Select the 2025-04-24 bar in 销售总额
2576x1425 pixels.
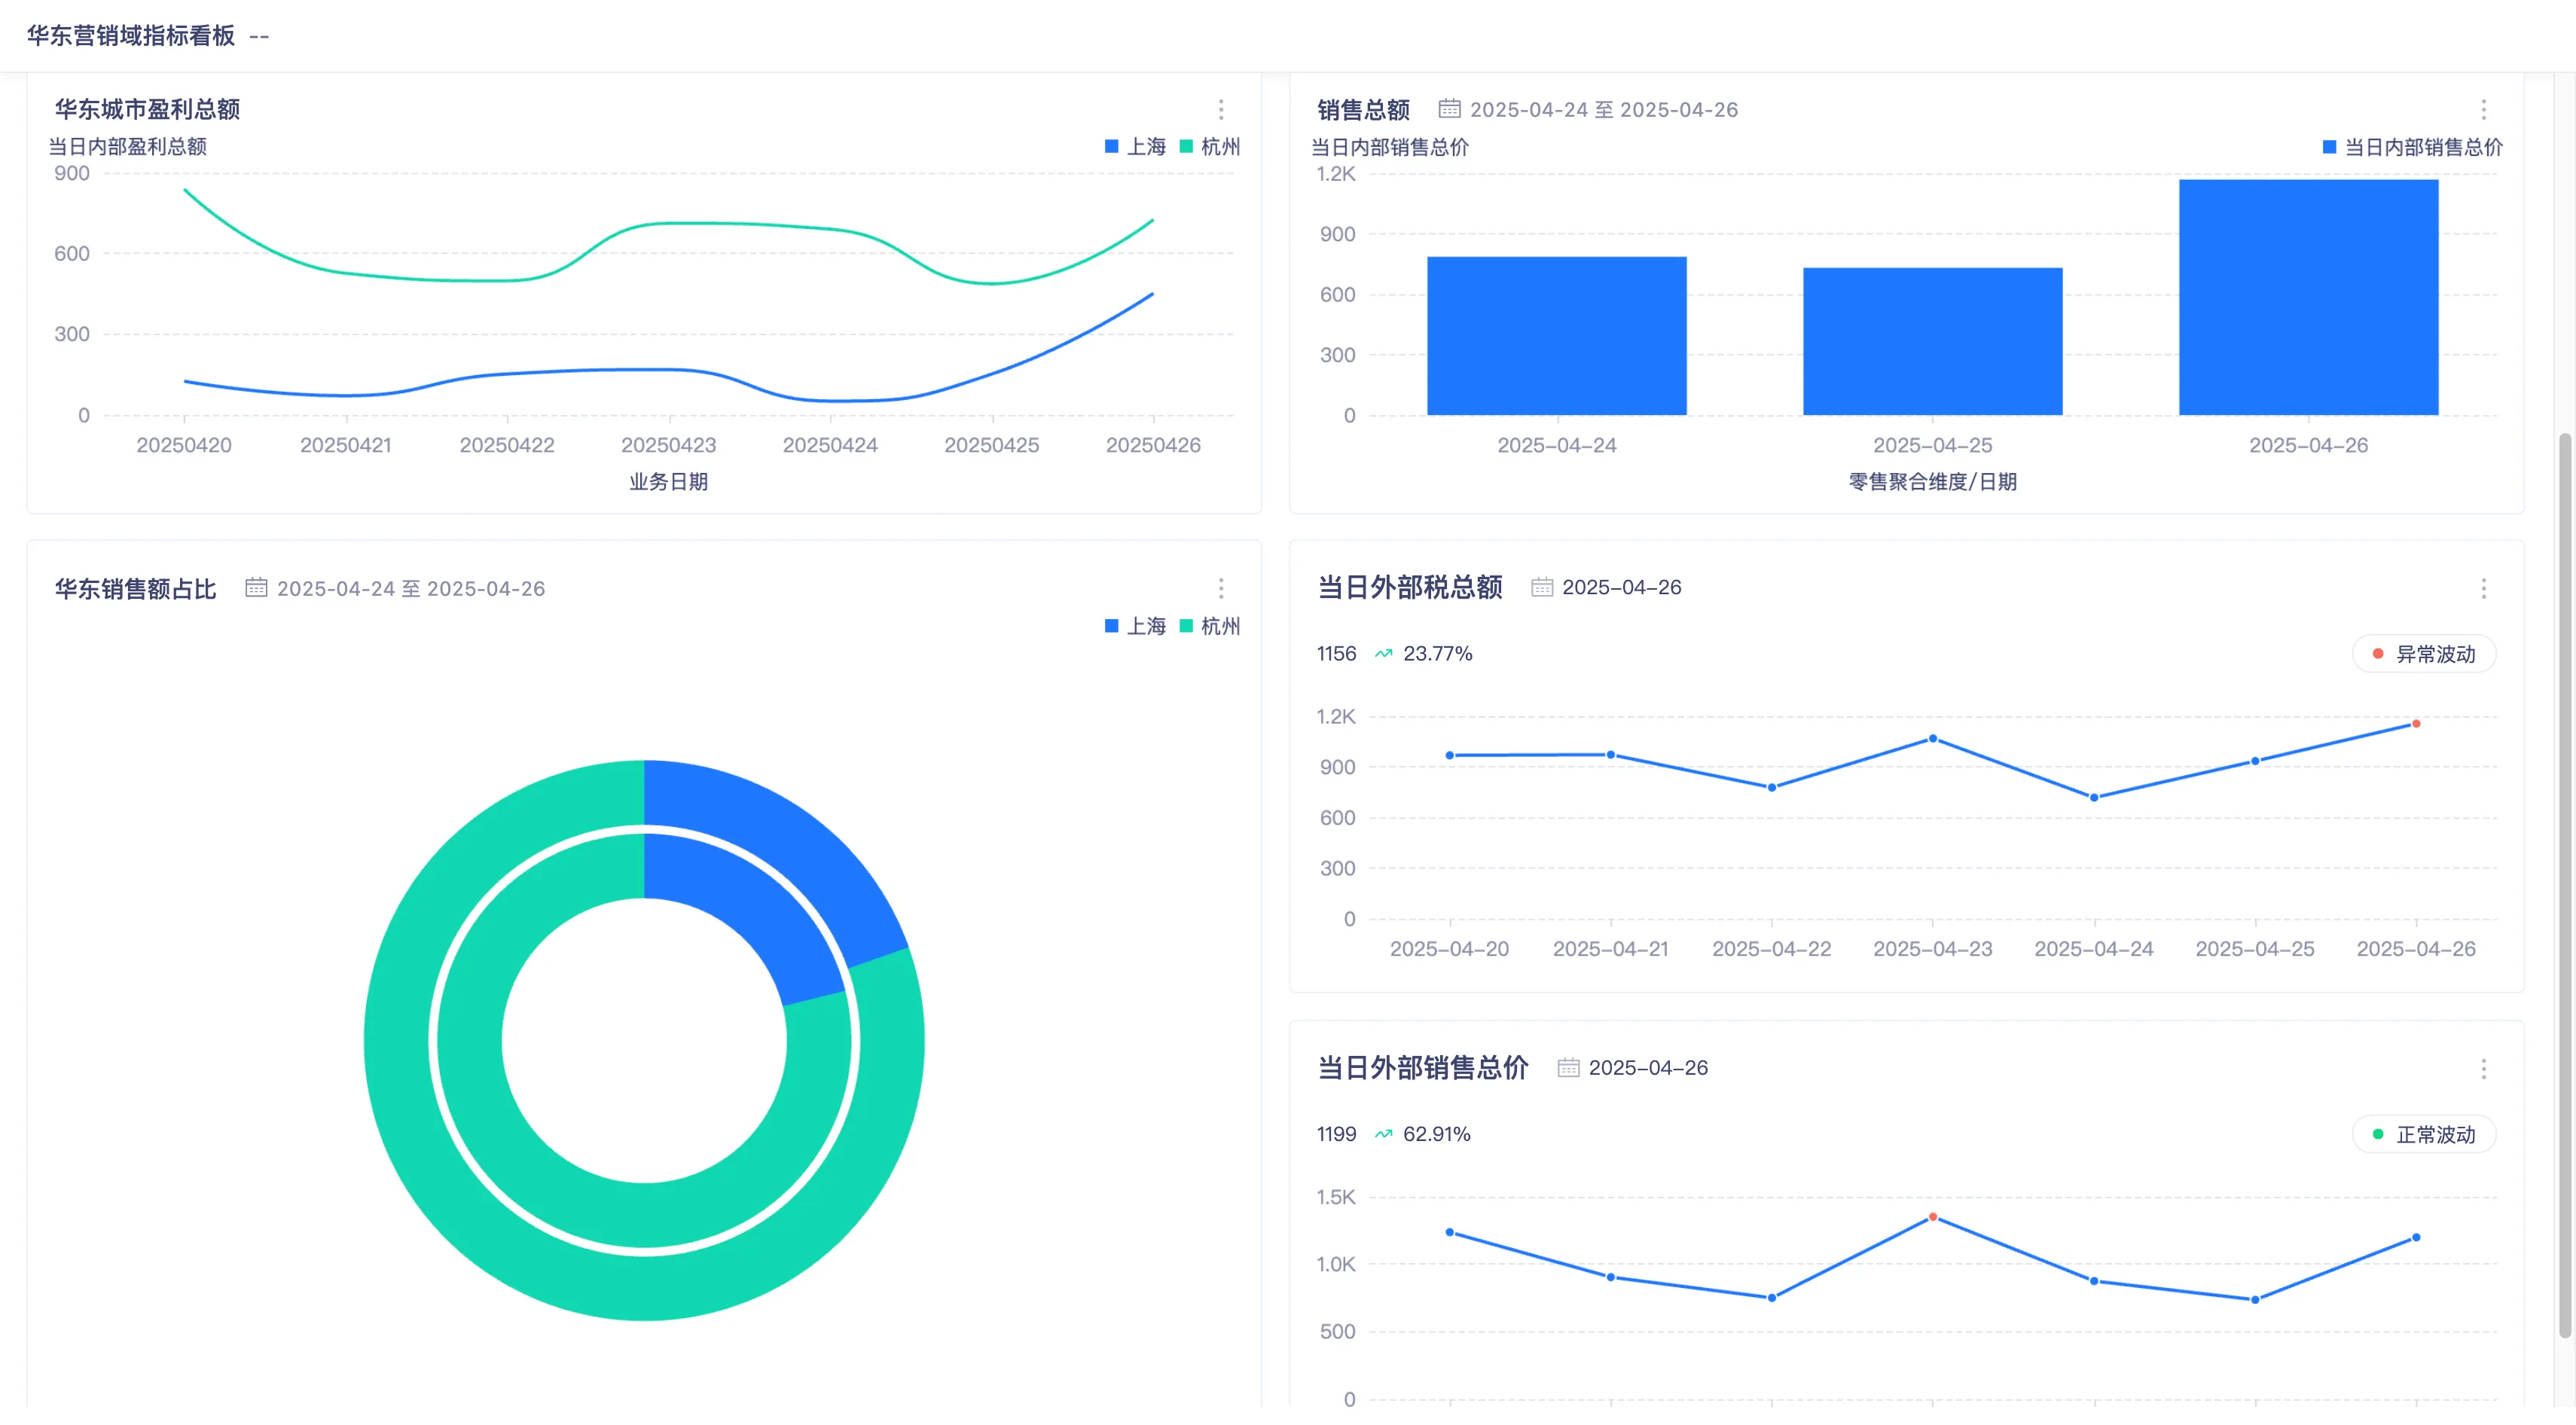[1556, 336]
